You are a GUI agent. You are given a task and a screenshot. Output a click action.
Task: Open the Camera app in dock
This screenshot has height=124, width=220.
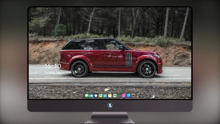133,95
